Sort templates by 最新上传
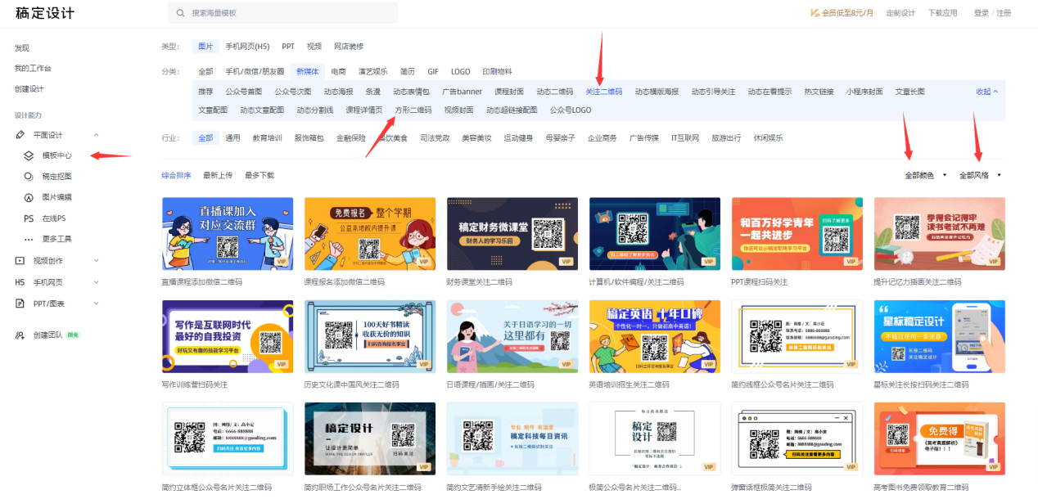 click(218, 175)
